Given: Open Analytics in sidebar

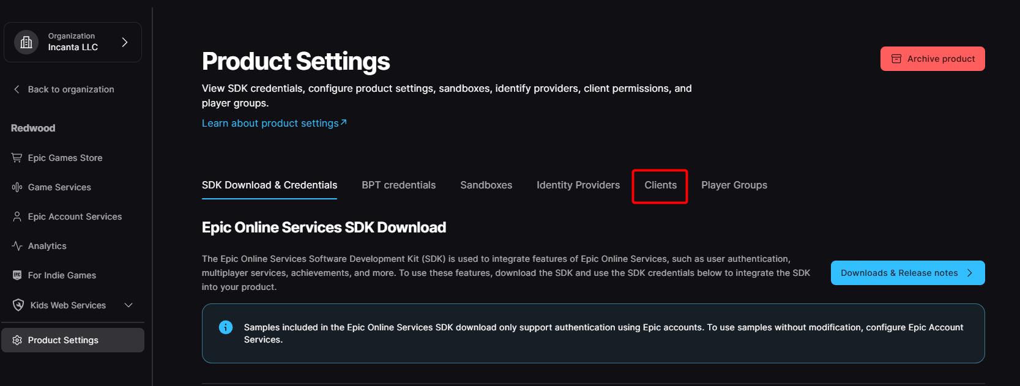Looking at the screenshot, I should coord(47,246).
